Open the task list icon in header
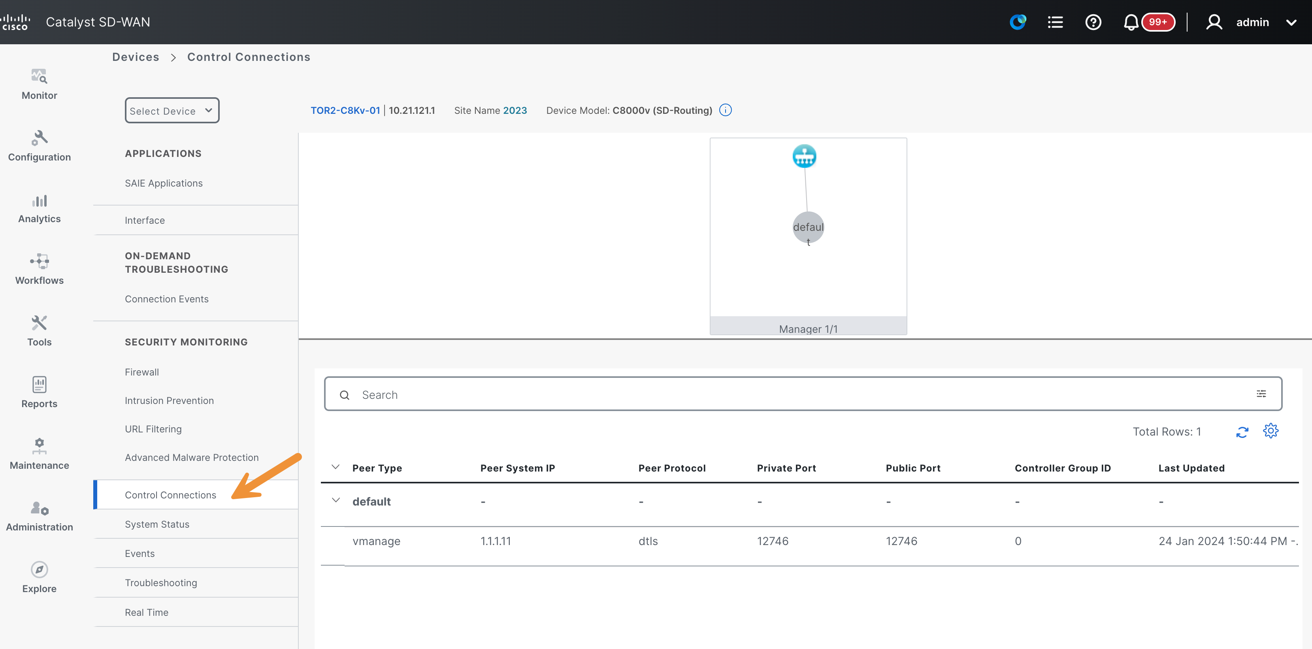1312x649 pixels. [x=1055, y=22]
